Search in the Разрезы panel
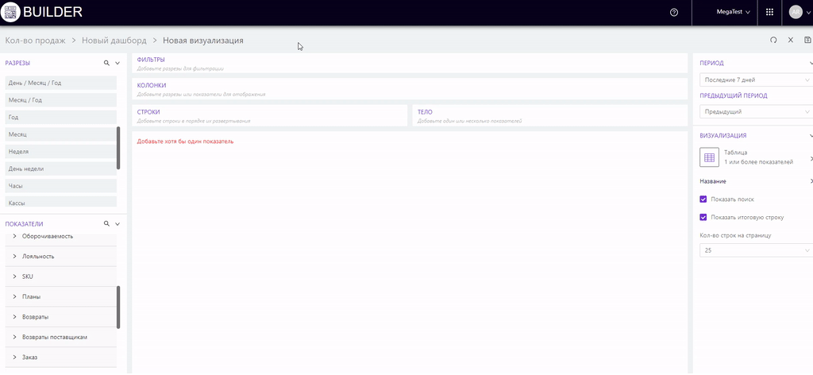The image size is (813, 375). [x=106, y=63]
